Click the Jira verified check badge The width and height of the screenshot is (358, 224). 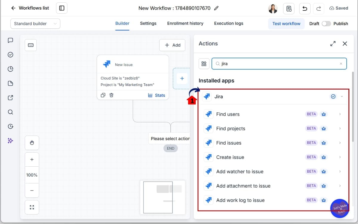(x=333, y=96)
